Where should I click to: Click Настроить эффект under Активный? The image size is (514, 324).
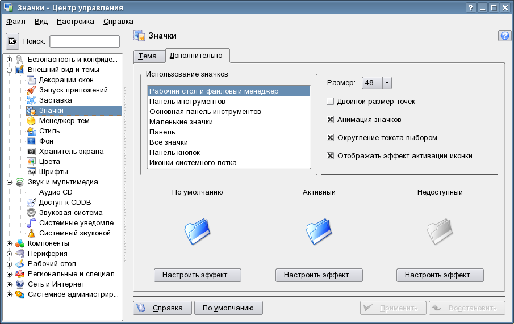click(319, 275)
